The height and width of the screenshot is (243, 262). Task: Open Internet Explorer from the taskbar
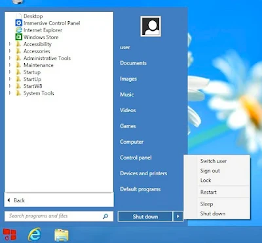tap(34, 234)
